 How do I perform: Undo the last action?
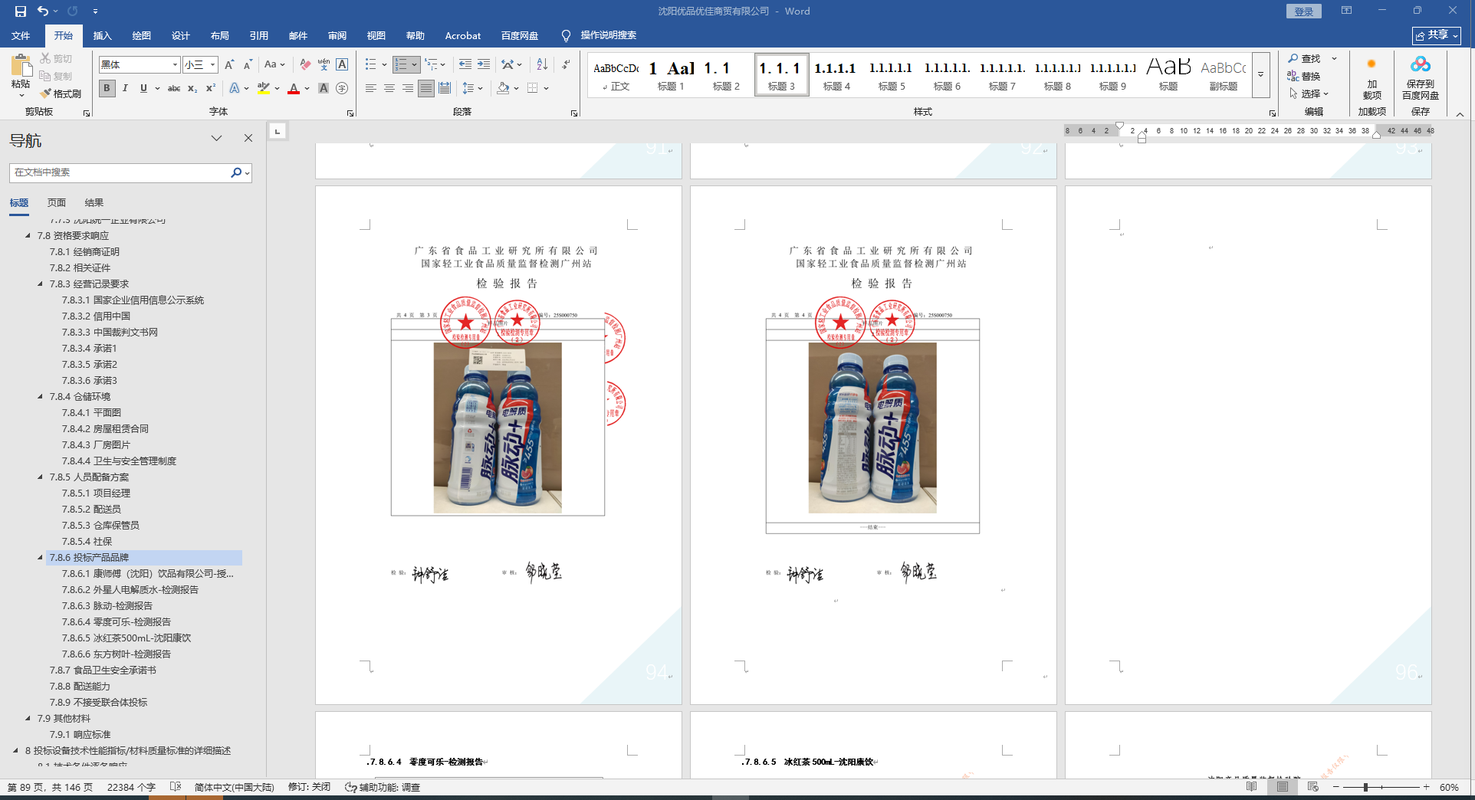point(43,11)
